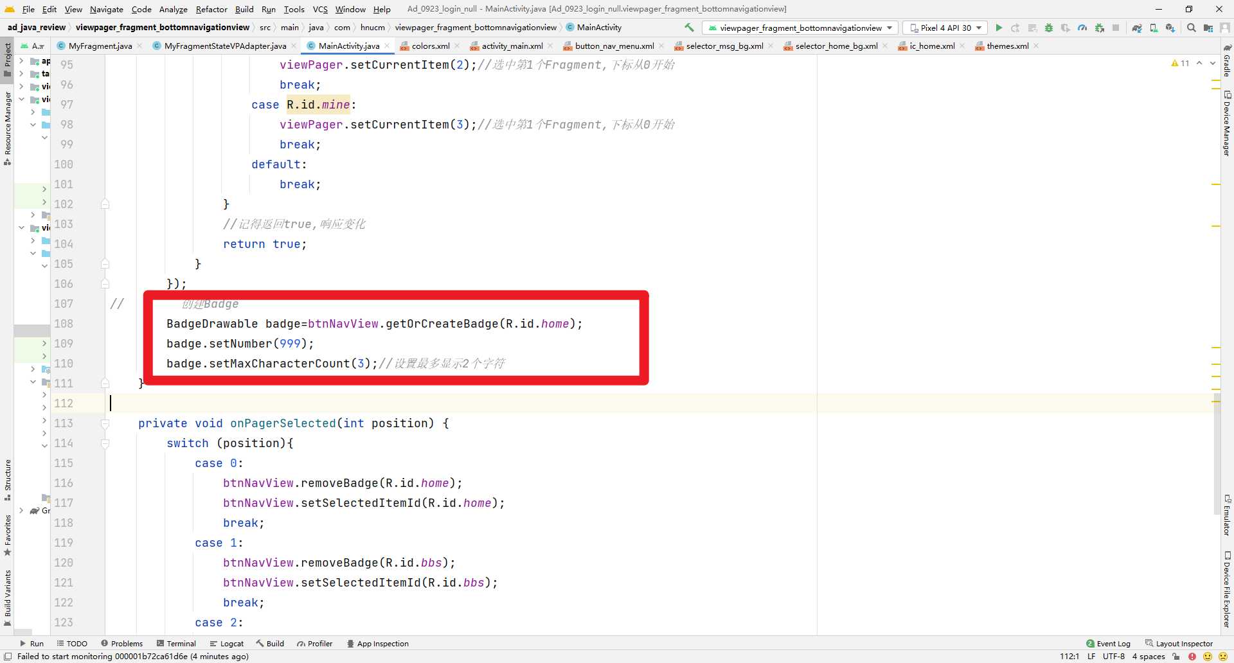This screenshot has width=1234, height=663.
Task: Open Project Structure toolbar icon
Action: pos(1208,28)
